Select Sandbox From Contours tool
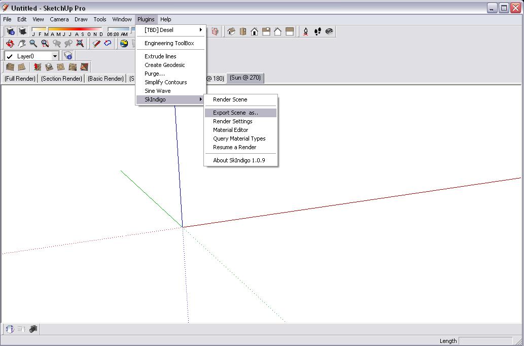The image size is (524, 346). 10,67
